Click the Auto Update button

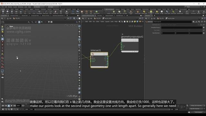pyautogui.click(x=198, y=112)
